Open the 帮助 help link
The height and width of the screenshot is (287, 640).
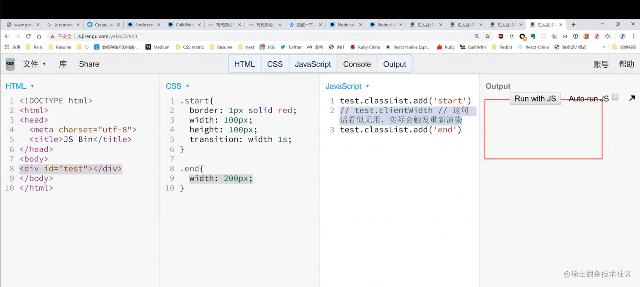point(626,64)
